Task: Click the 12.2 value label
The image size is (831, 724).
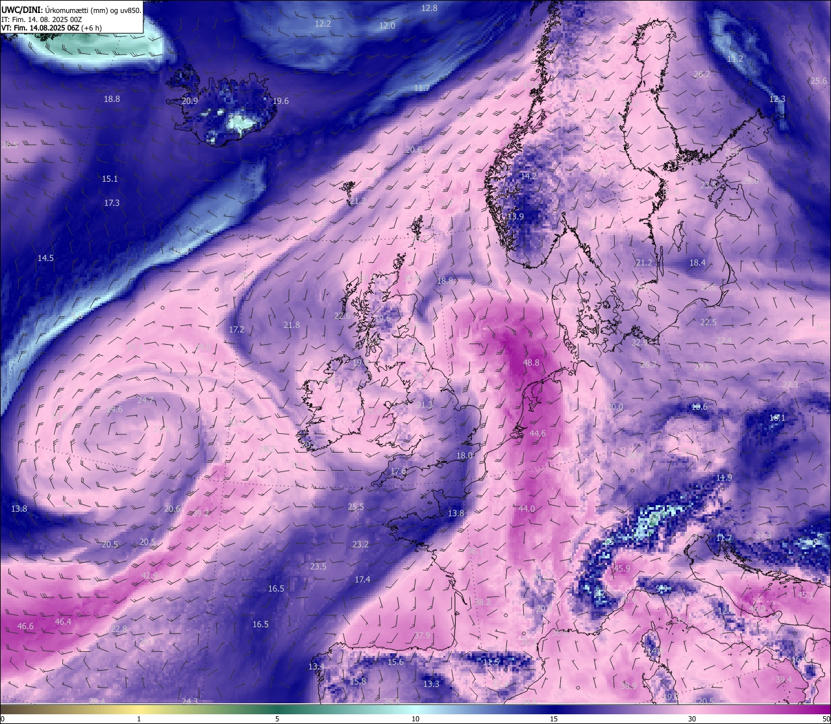Action: [x=323, y=23]
